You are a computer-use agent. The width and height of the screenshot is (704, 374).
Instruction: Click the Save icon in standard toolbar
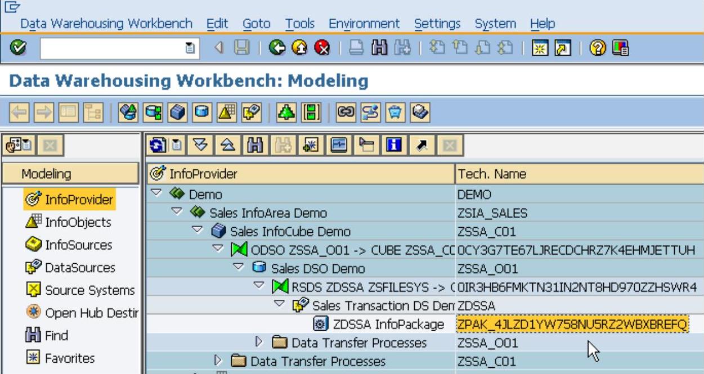[241, 48]
